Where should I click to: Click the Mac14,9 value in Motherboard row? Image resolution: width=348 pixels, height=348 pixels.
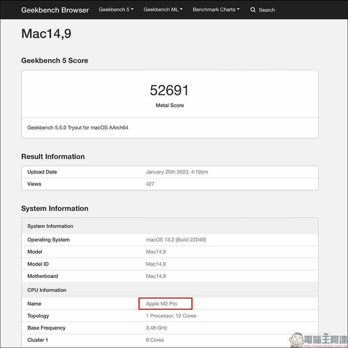tap(156, 276)
